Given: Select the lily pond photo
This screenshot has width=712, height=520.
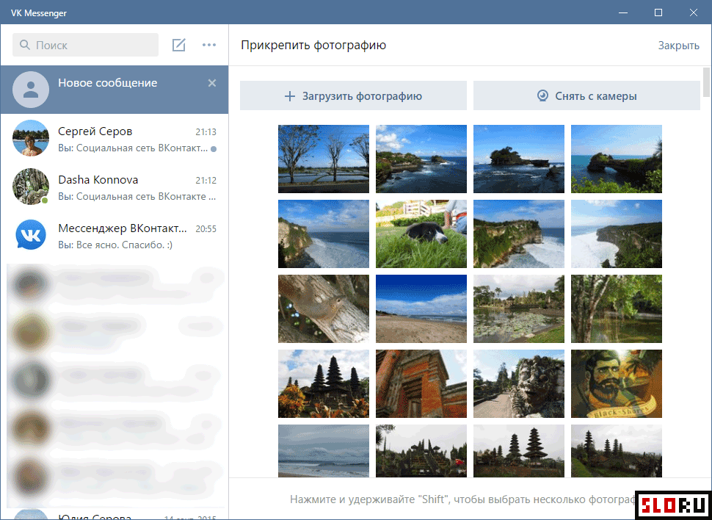Looking at the screenshot, I should 519,308.
